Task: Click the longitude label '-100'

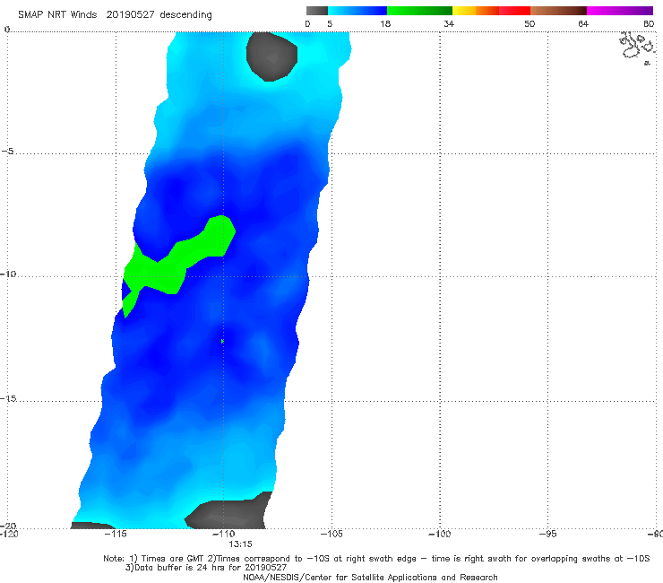Action: 439,534
